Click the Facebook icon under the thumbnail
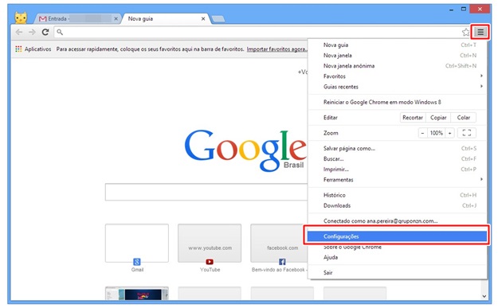The height and width of the screenshot is (308, 498). coord(282,262)
